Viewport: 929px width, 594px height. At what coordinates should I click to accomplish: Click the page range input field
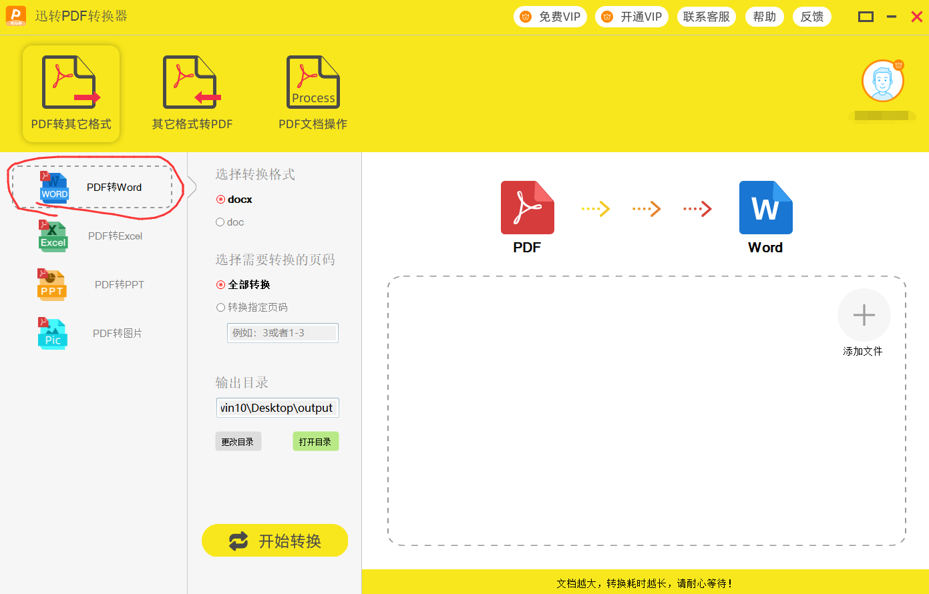click(x=283, y=333)
